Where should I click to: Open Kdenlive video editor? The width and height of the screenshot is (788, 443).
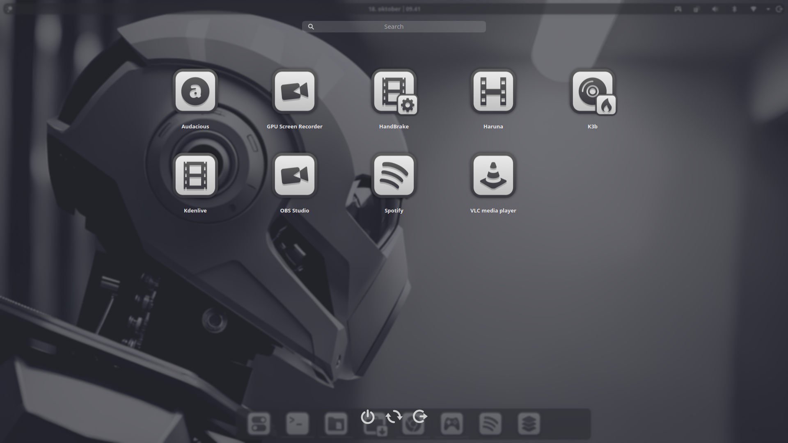pos(195,175)
